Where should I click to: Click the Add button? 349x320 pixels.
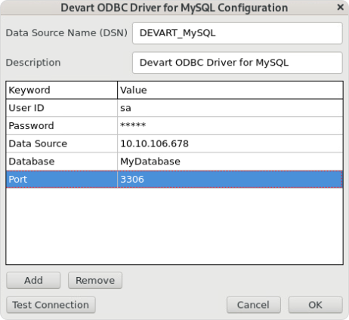[33, 280]
